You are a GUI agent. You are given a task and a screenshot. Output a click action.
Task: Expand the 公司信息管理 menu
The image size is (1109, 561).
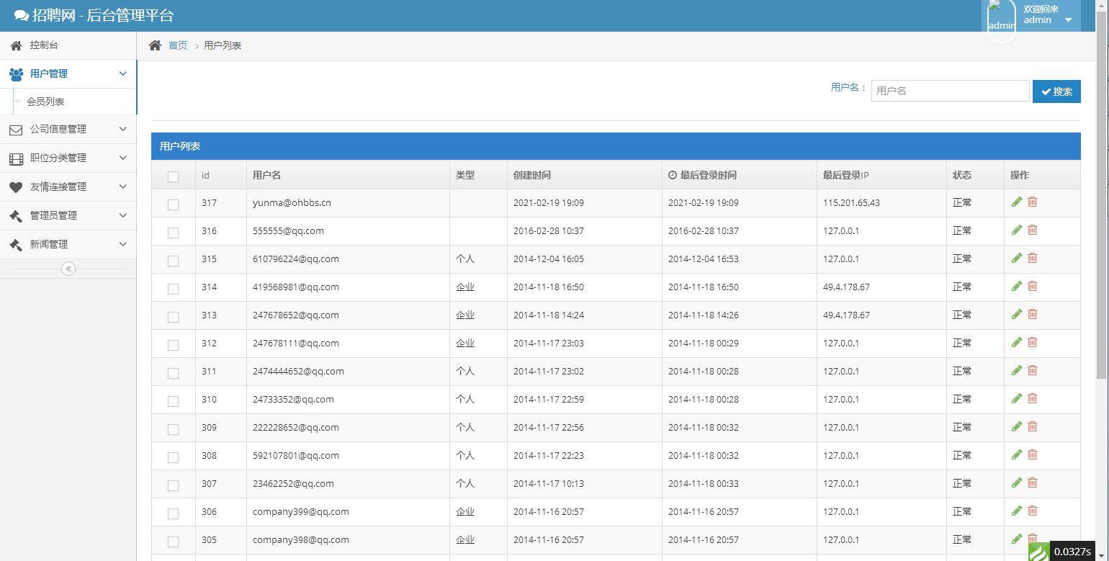[x=68, y=129]
